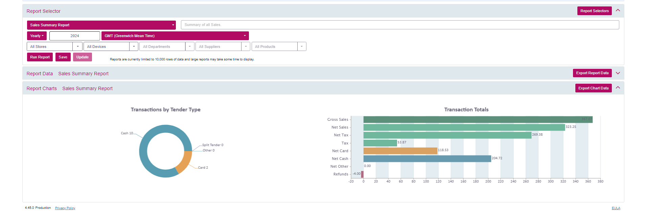Open the EULA link
Screen dimensions: 646x222
[x=616, y=208]
